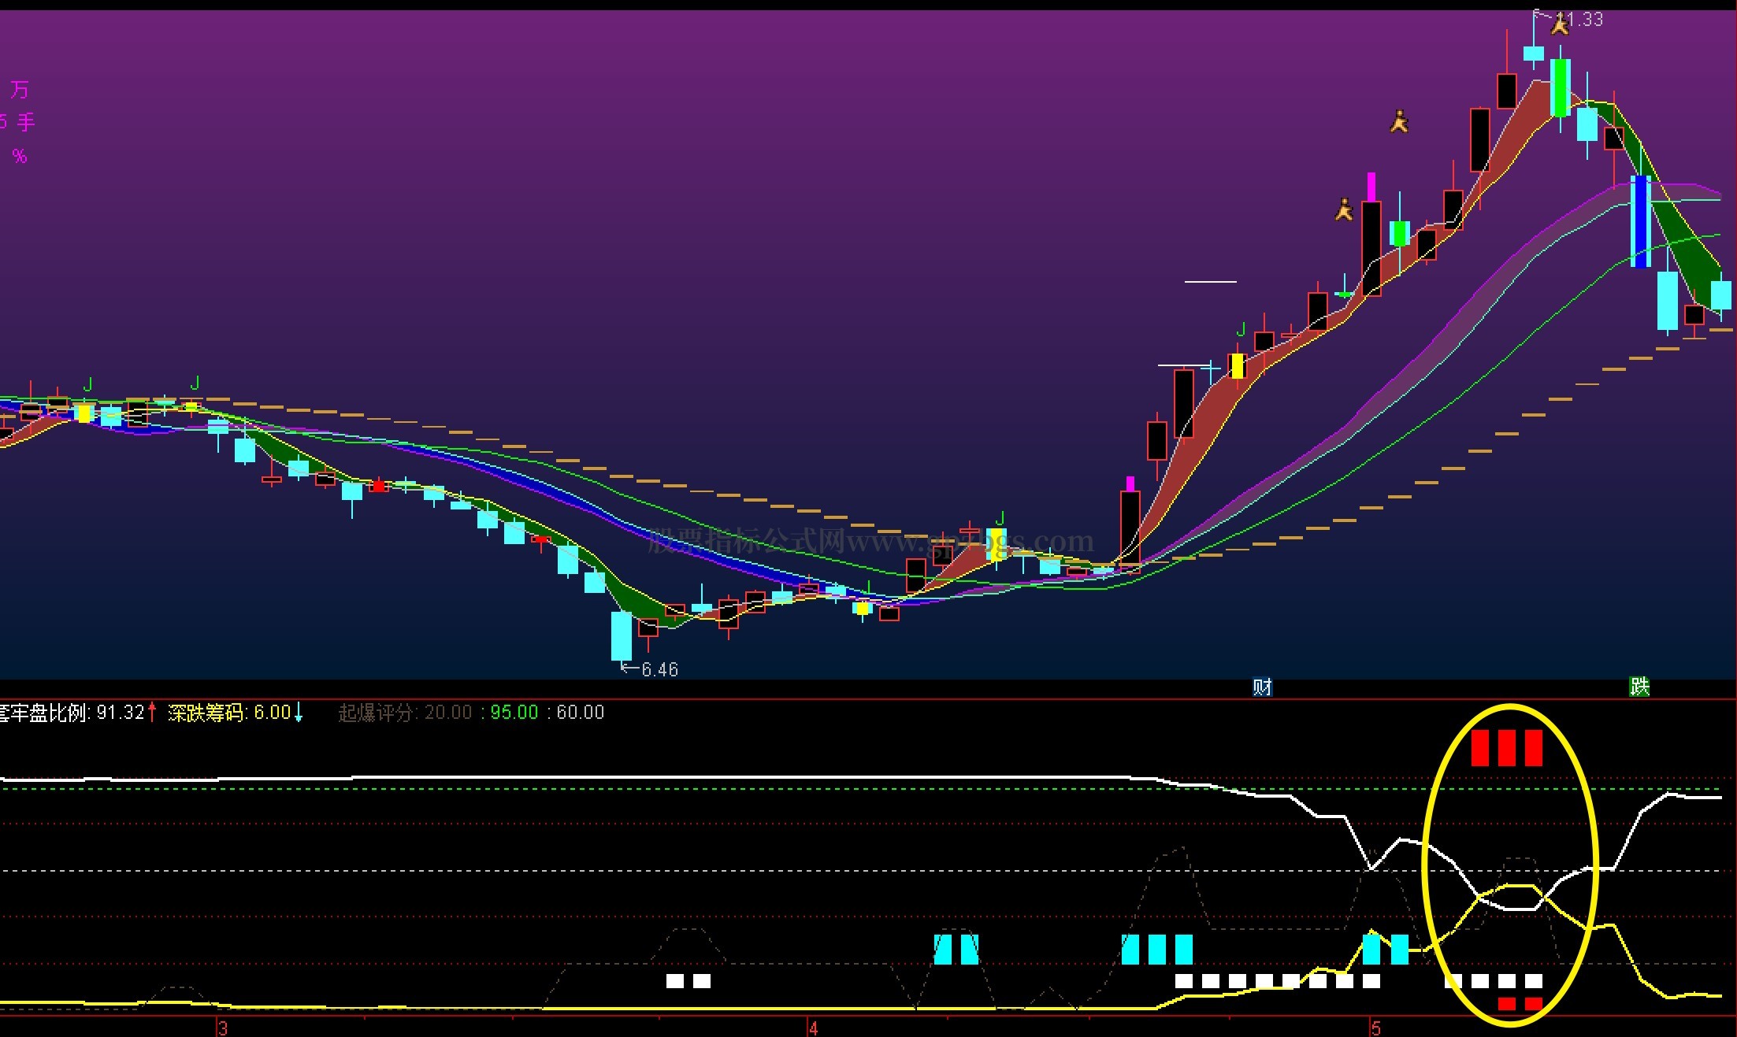Select the 60.00 score value
Viewport: 1737px width, 1037px height.
[581, 713]
